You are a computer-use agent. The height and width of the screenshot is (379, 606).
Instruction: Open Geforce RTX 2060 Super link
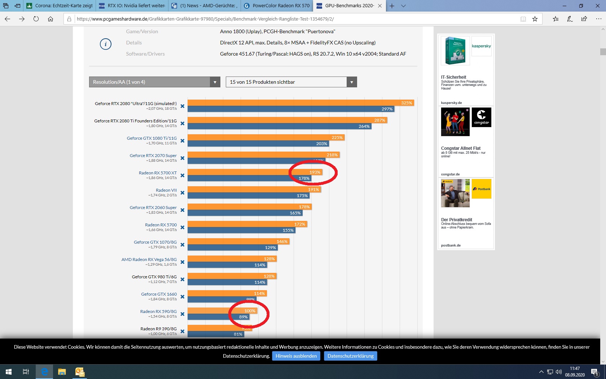(153, 208)
